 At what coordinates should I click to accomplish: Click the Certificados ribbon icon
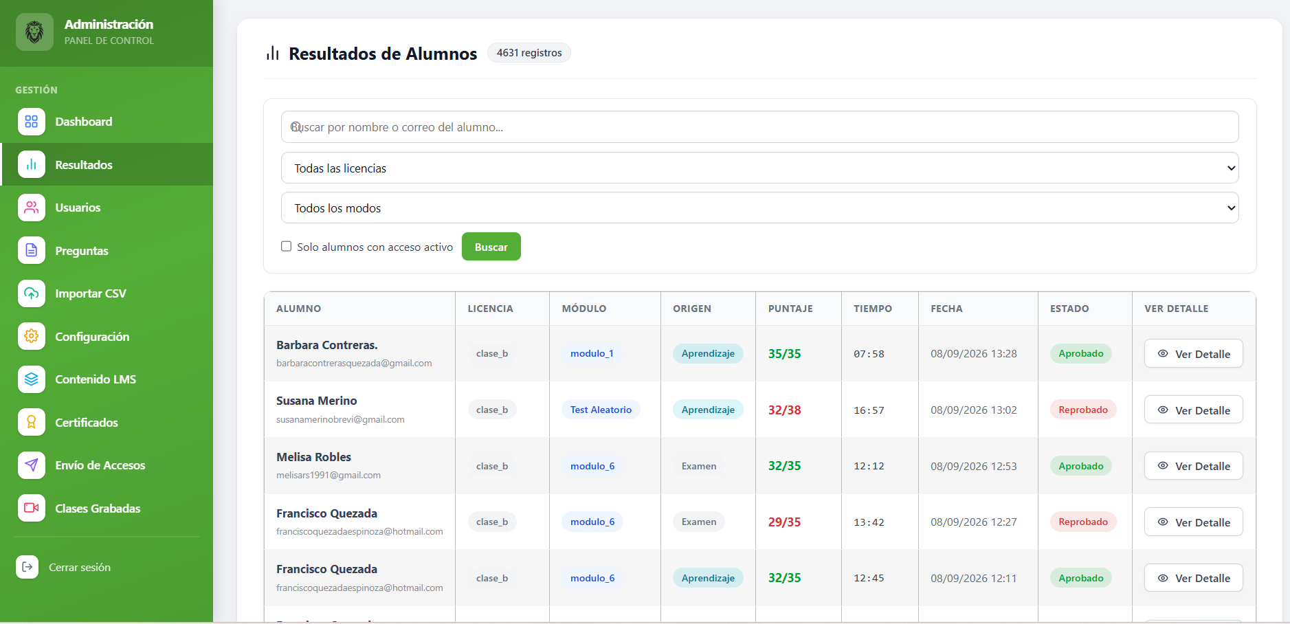32,423
